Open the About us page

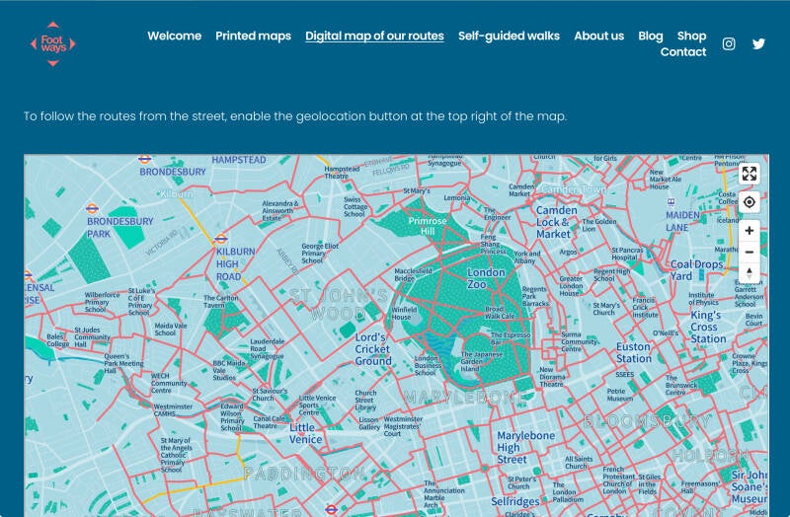click(599, 36)
